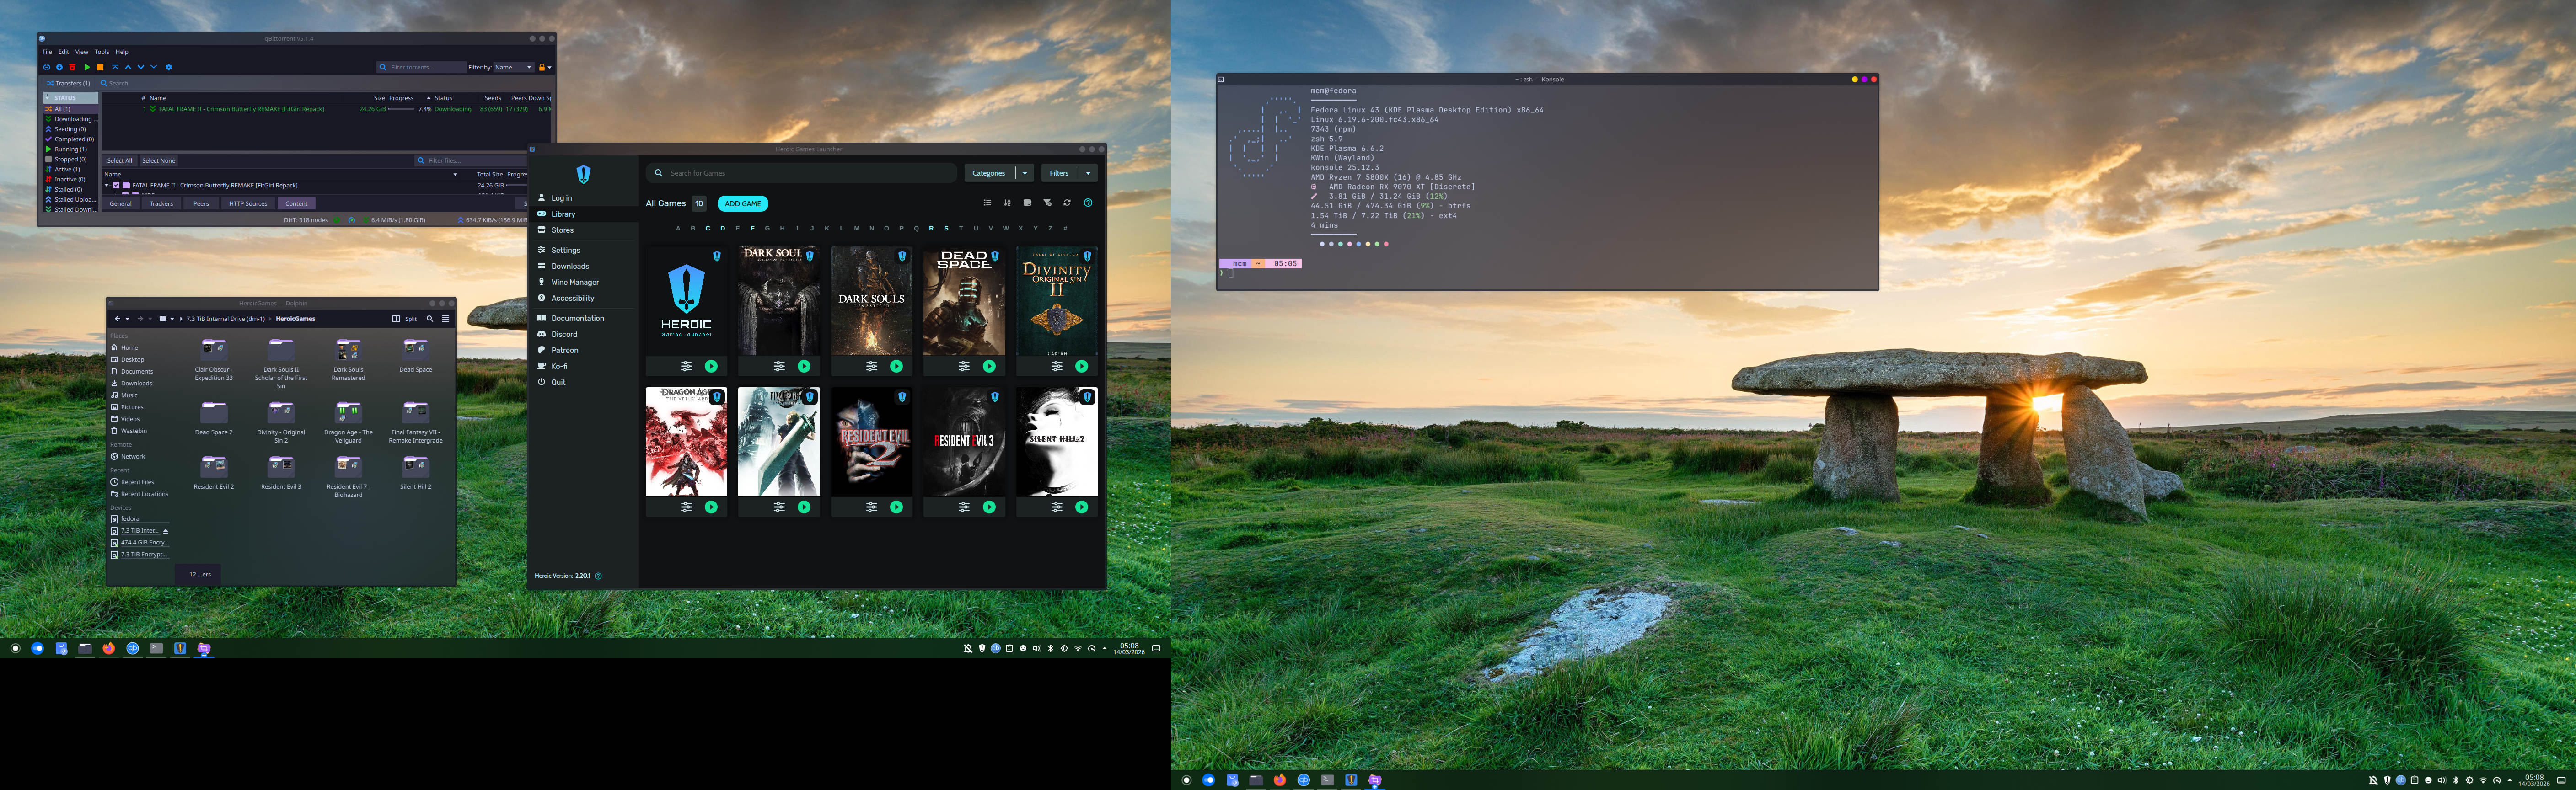The height and width of the screenshot is (790, 2576).
Task: Click the orange stop torrent button
Action: tap(100, 67)
